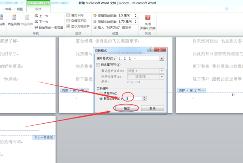Go to 下一节 (next section)
This screenshot has width=243, height=163.
pyautogui.click(x=41, y=21)
